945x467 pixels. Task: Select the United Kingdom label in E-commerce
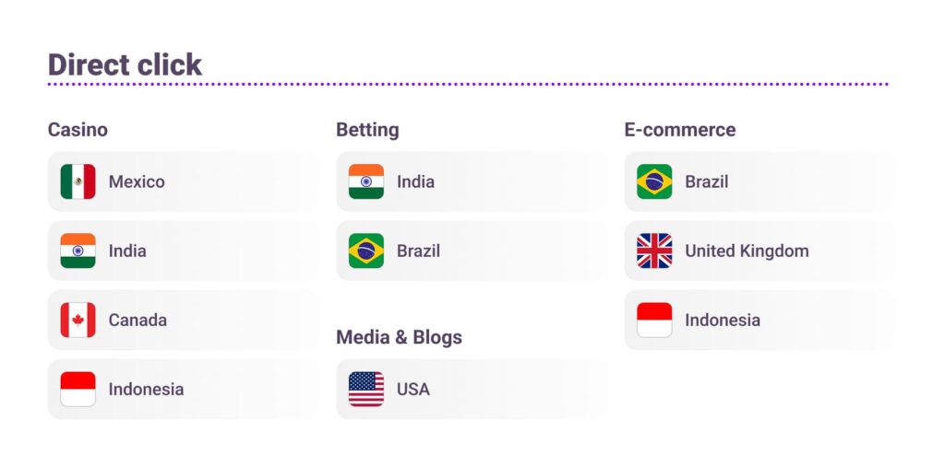747,251
